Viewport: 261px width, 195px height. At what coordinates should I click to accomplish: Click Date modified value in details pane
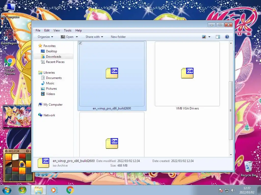pyautogui.click(x=128, y=161)
